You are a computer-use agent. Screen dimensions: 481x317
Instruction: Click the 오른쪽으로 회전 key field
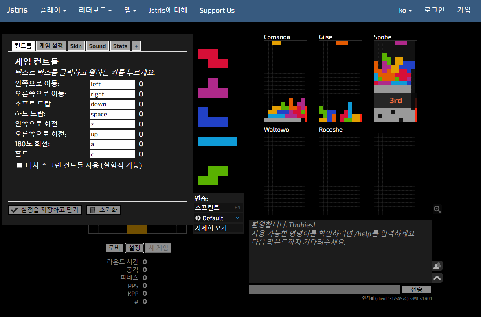[x=112, y=135]
